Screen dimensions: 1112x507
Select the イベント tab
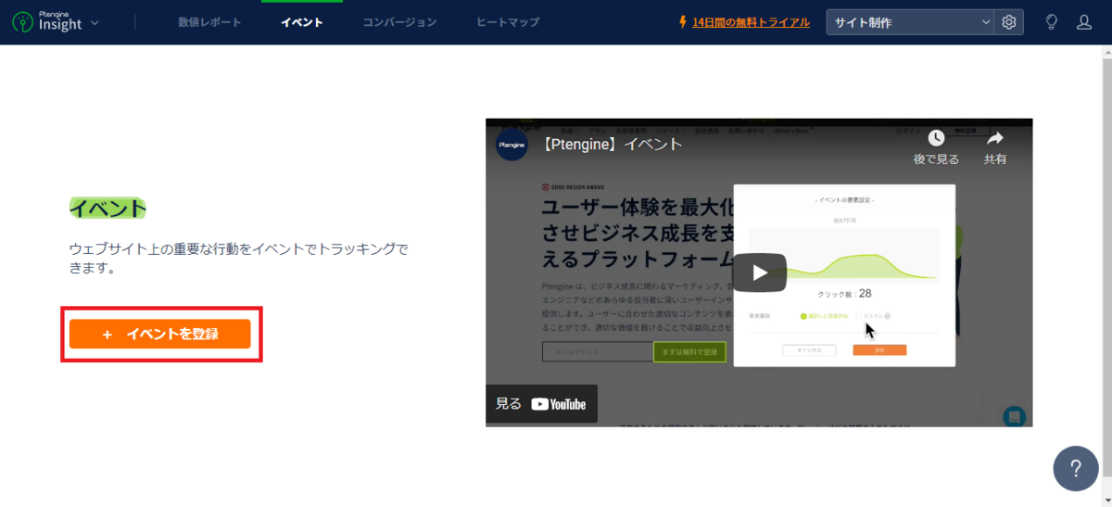coord(302,22)
